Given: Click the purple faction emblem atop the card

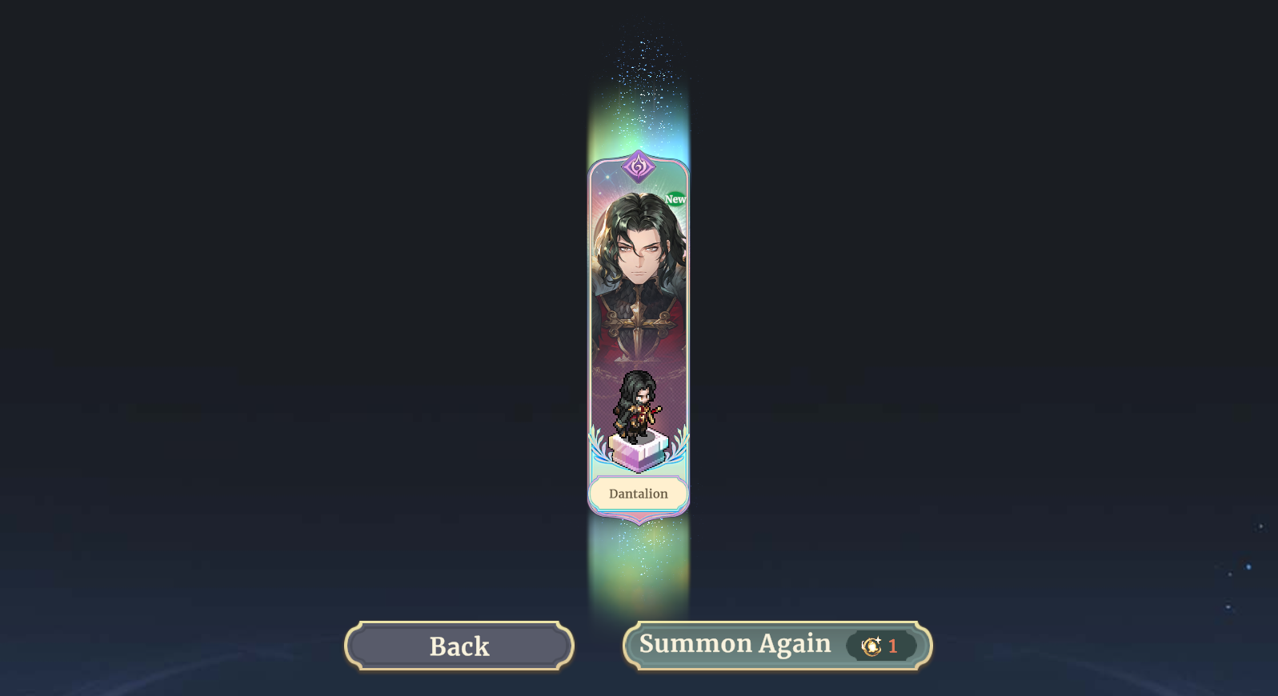Looking at the screenshot, I should coord(638,166).
